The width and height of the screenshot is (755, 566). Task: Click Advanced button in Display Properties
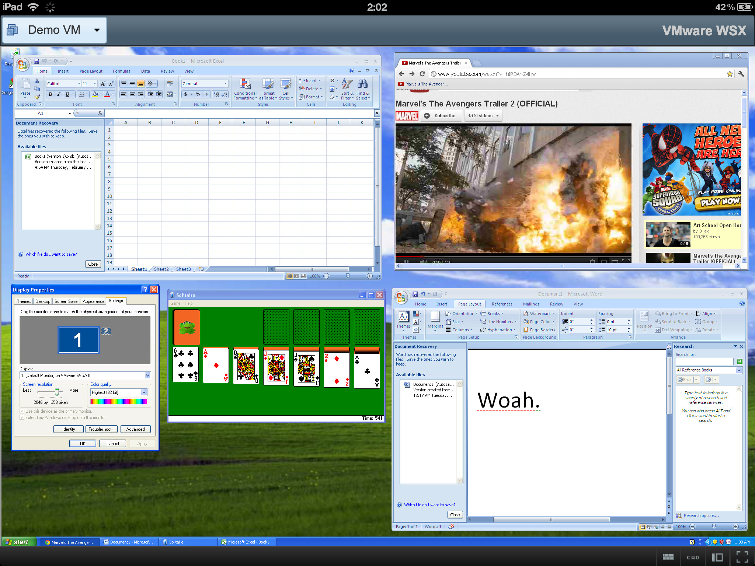pyautogui.click(x=135, y=429)
